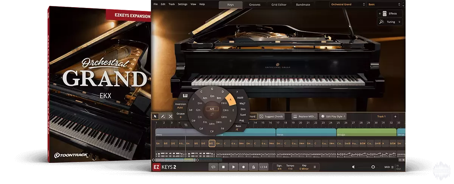Zoom out timeline with minus button
Screen dimensions: 454x184
(x=399, y=160)
